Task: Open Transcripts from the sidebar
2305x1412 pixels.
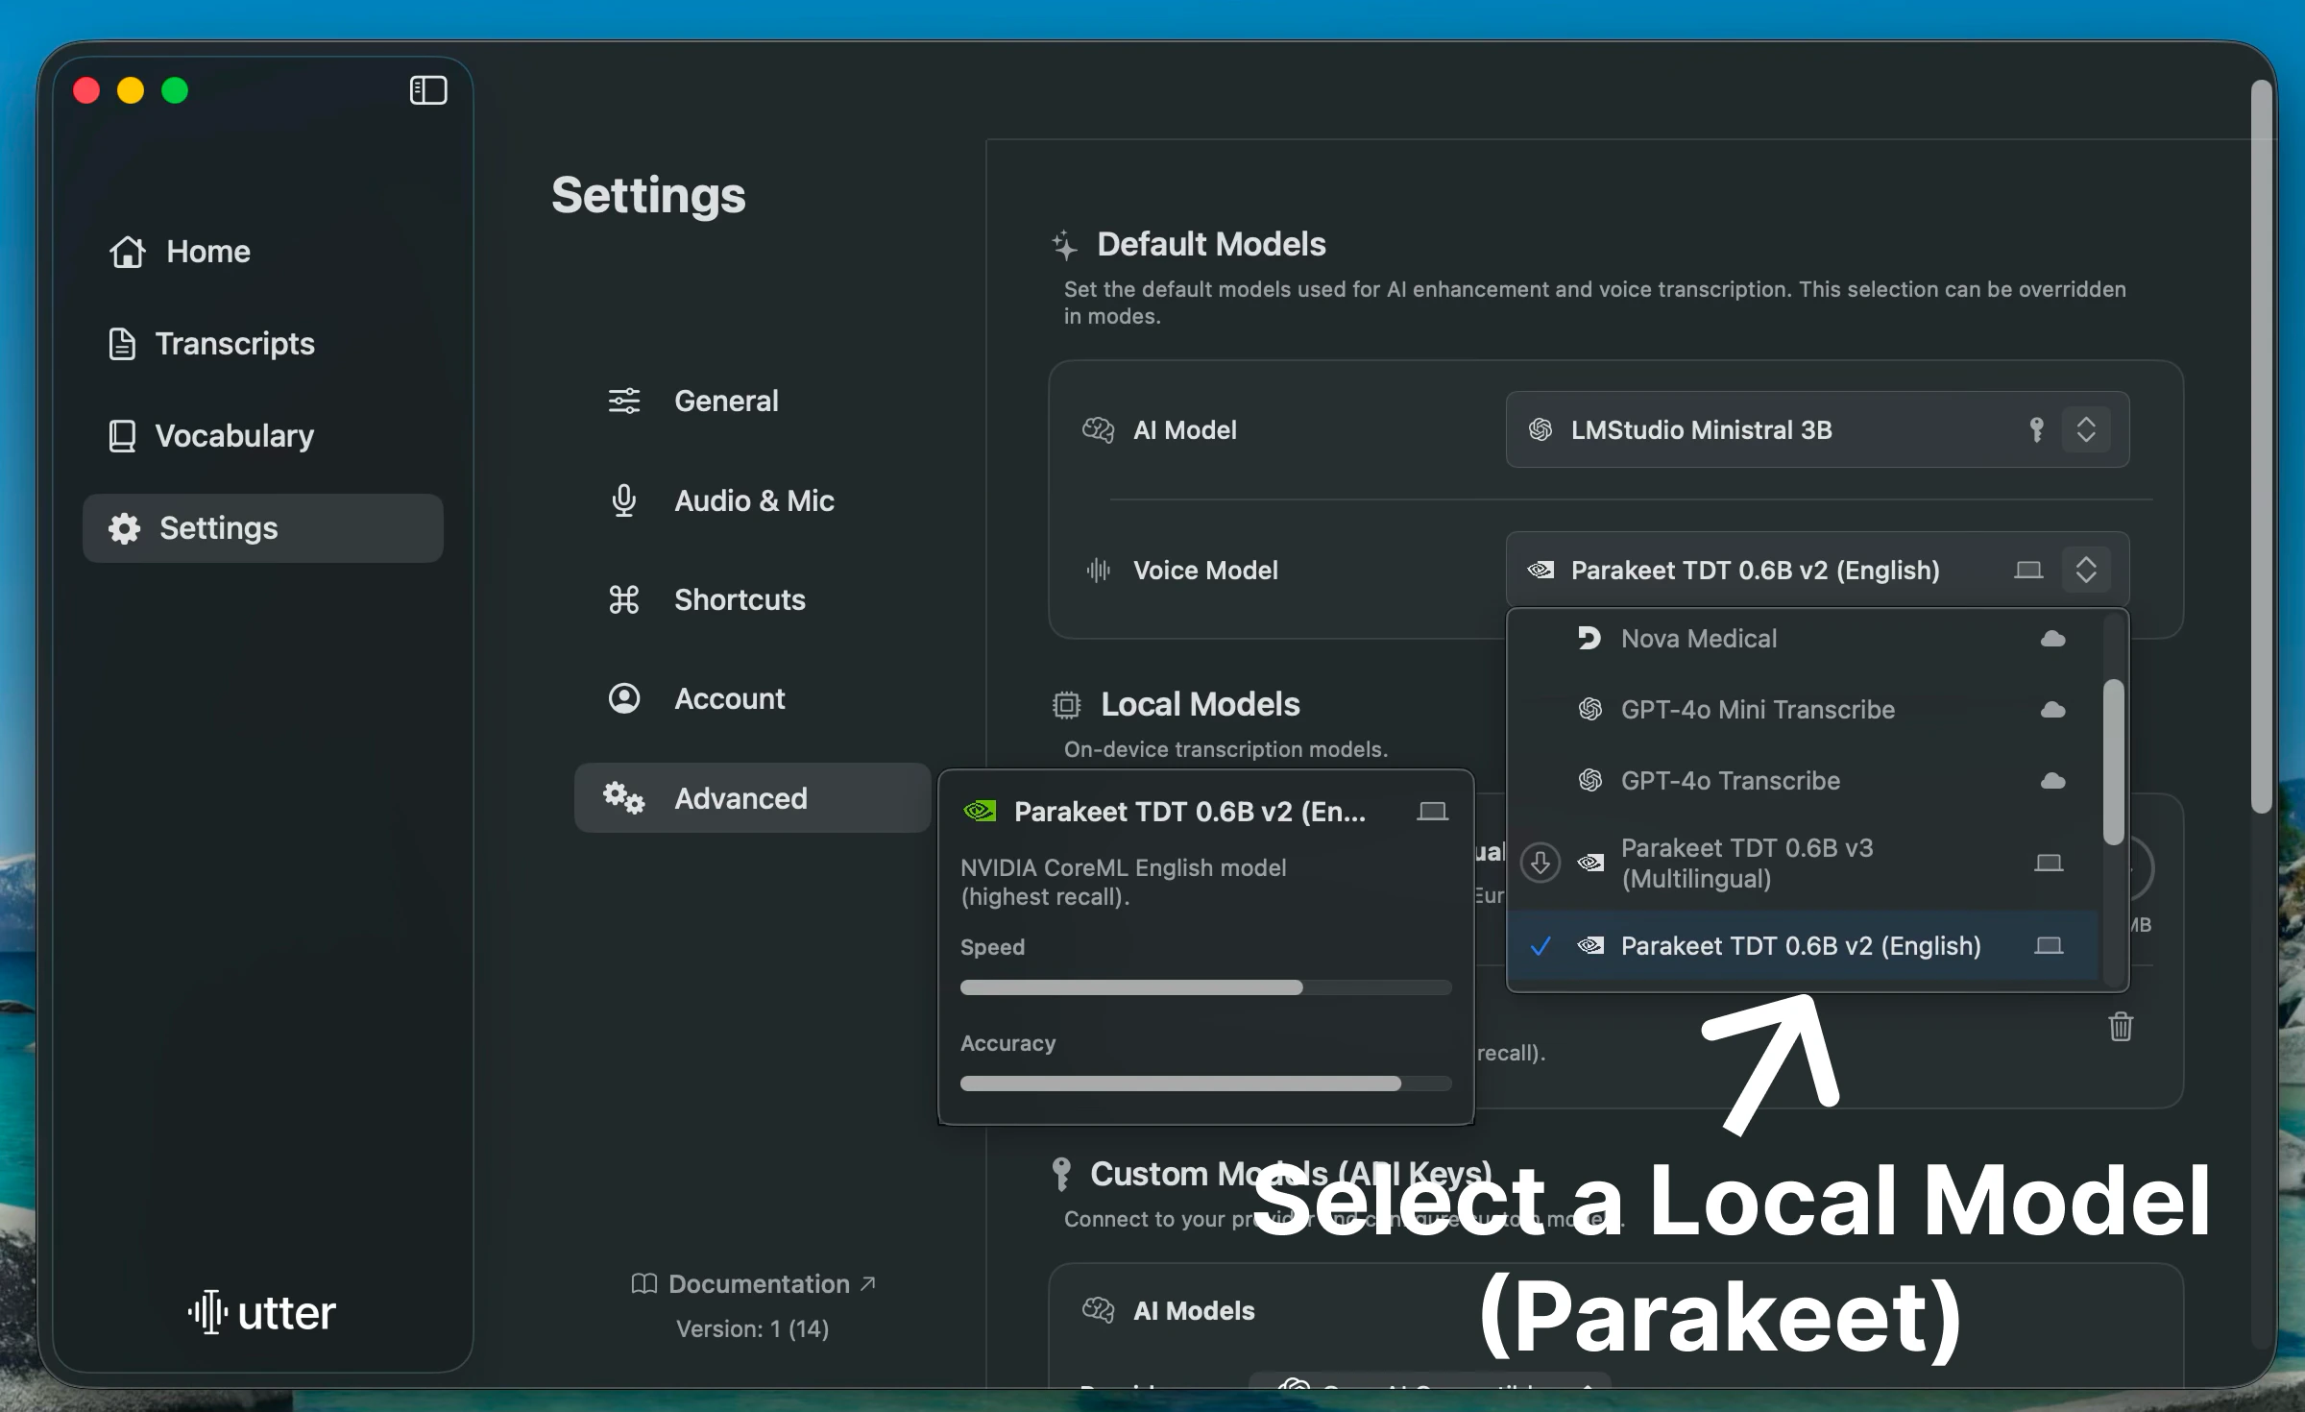Action: point(235,343)
